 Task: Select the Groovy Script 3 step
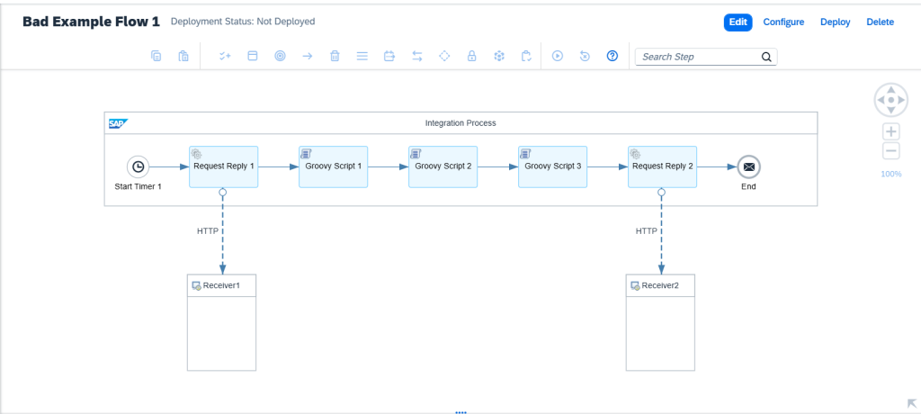pos(553,167)
